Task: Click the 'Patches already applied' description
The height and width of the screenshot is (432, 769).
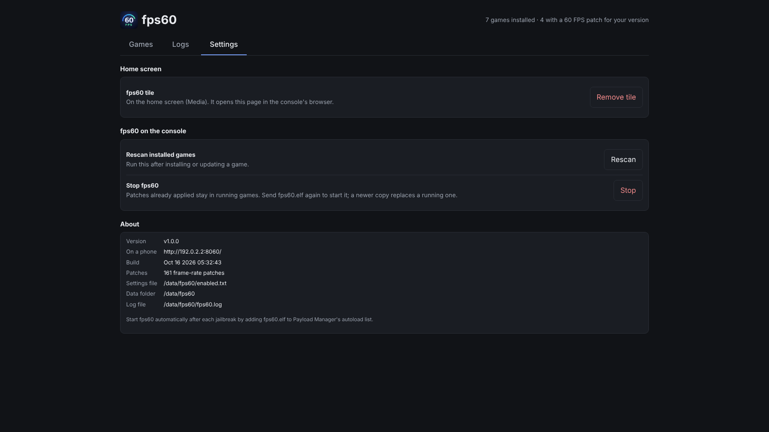Action: (292, 195)
